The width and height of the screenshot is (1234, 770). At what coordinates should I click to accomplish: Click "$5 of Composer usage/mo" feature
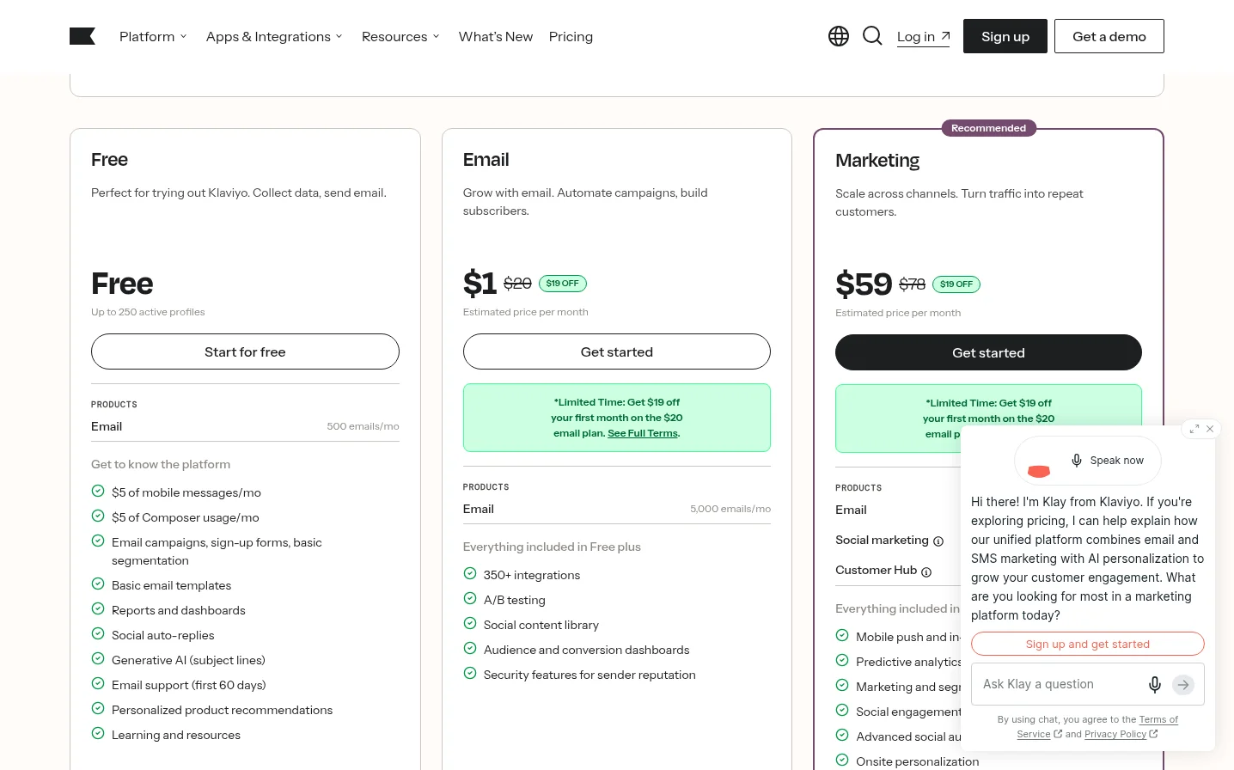coord(186,517)
